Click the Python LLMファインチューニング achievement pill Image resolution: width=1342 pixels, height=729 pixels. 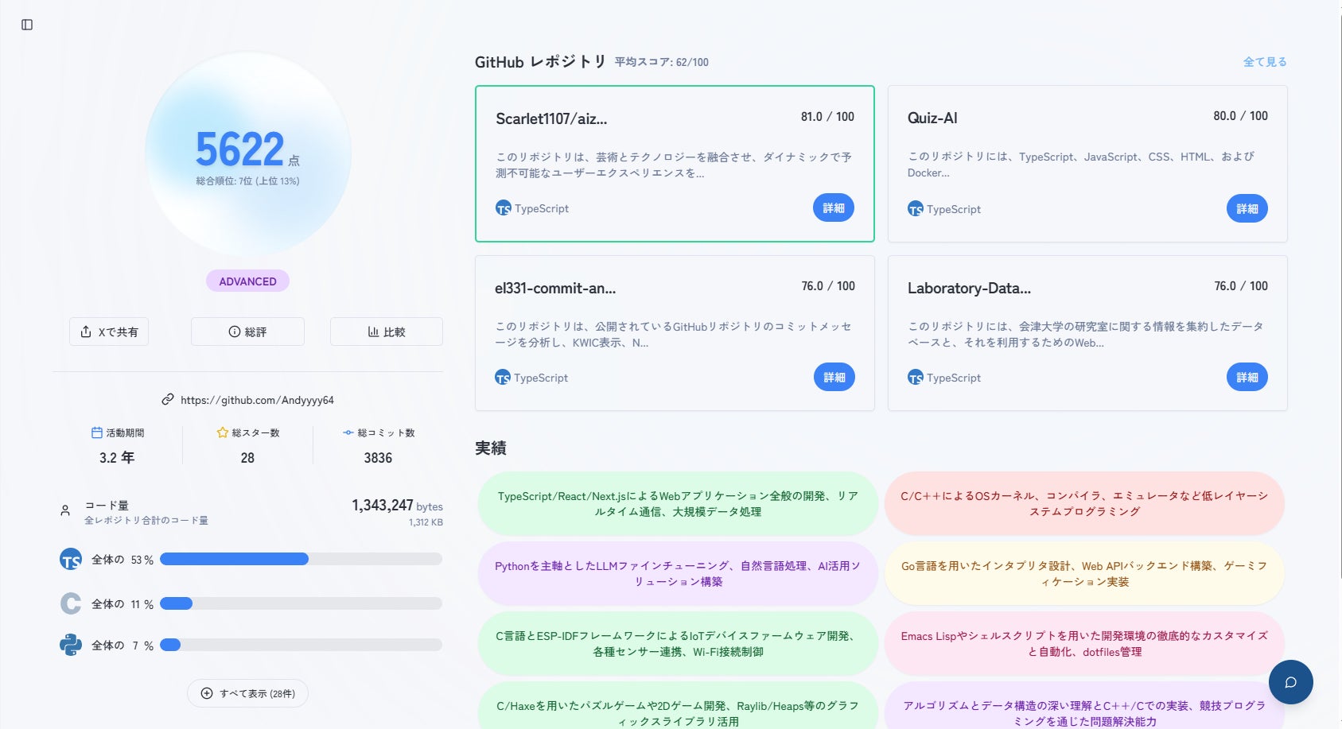[678, 574]
